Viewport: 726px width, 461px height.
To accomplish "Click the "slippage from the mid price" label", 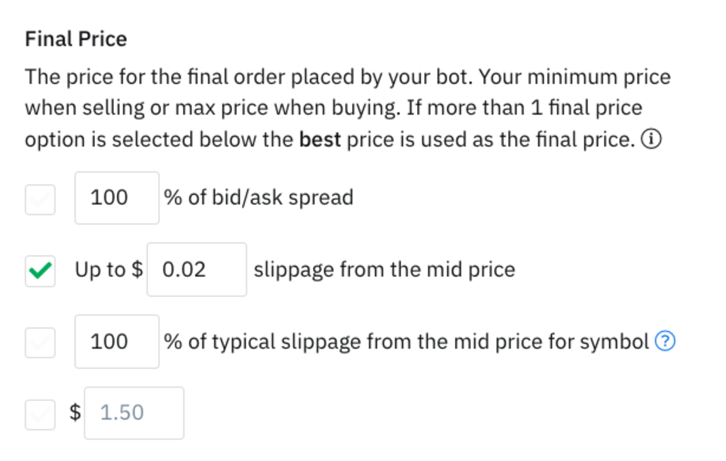I will [384, 270].
